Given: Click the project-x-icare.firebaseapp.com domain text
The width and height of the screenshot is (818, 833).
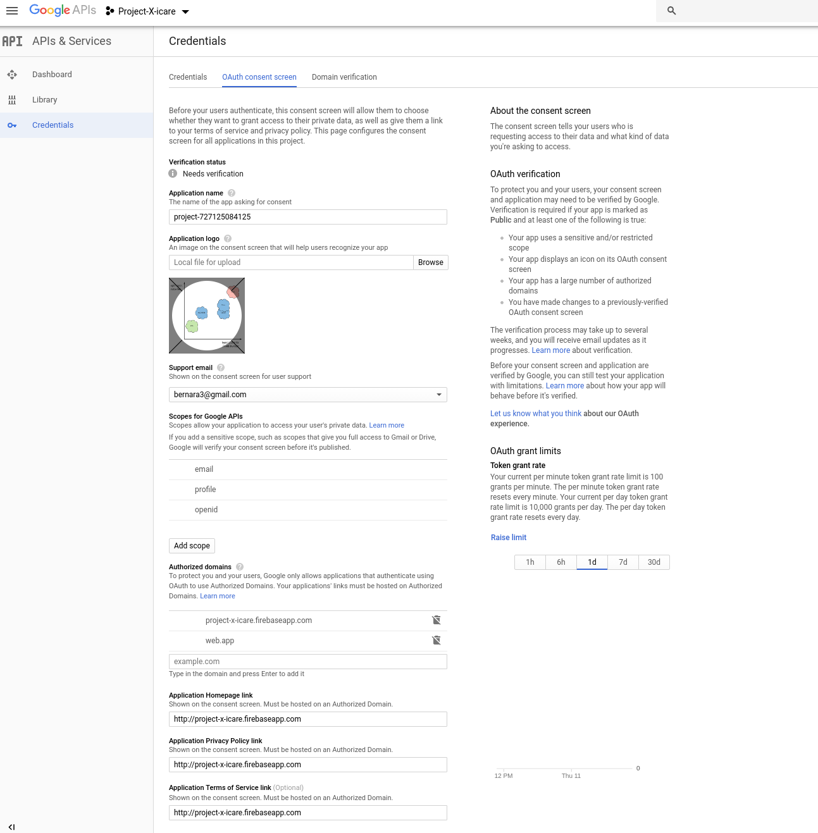Looking at the screenshot, I should point(259,620).
